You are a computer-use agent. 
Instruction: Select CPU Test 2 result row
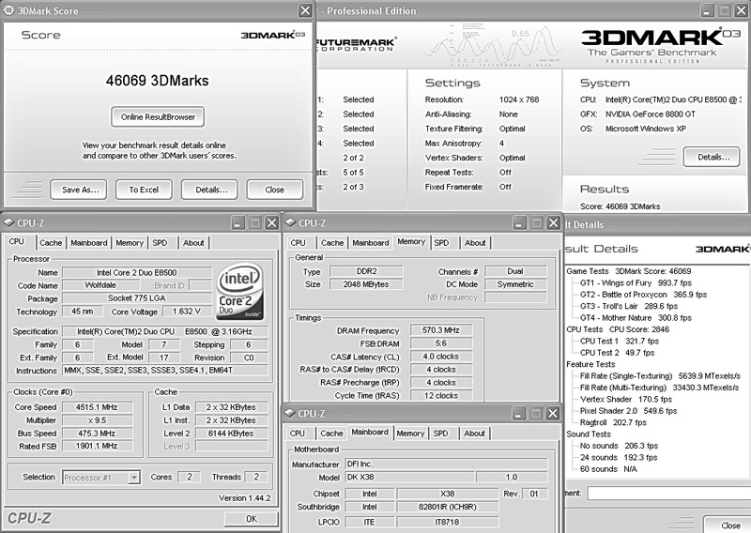(617, 353)
